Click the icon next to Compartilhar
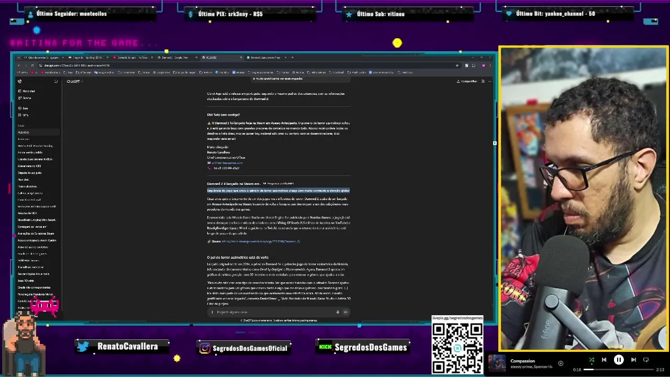This screenshot has height=377, width=670. (483, 81)
